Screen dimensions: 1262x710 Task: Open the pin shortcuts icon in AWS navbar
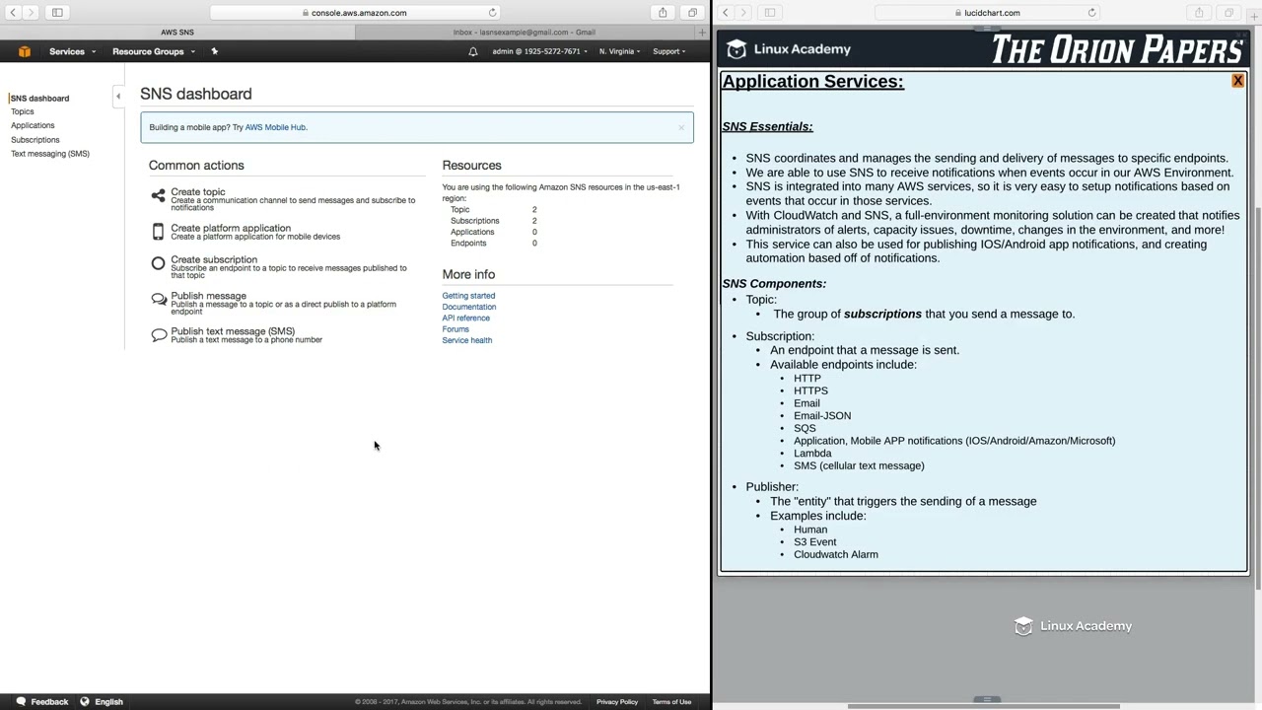pyautogui.click(x=214, y=51)
